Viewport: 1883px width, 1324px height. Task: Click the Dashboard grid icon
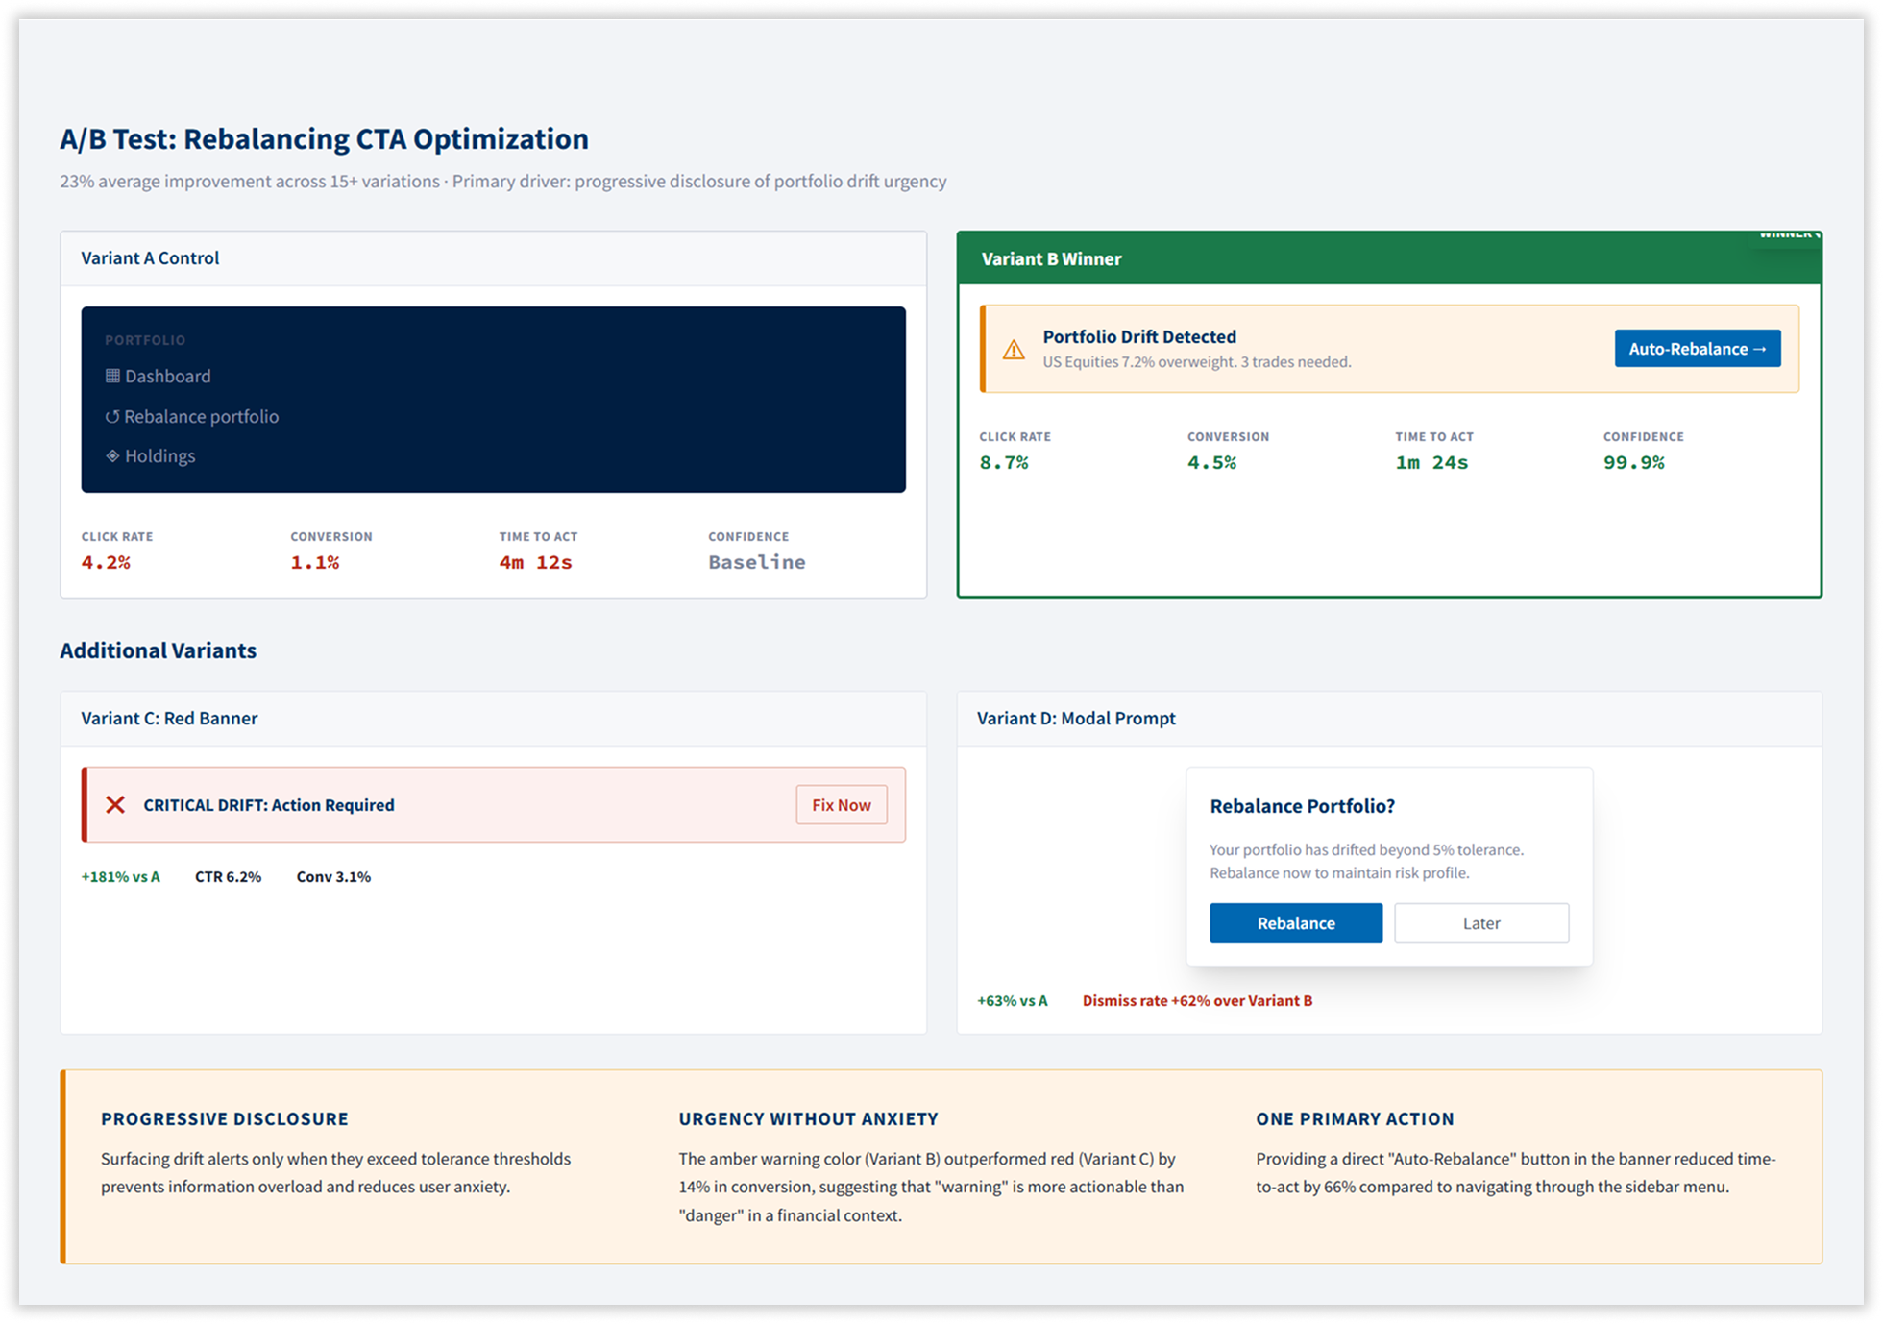point(112,376)
